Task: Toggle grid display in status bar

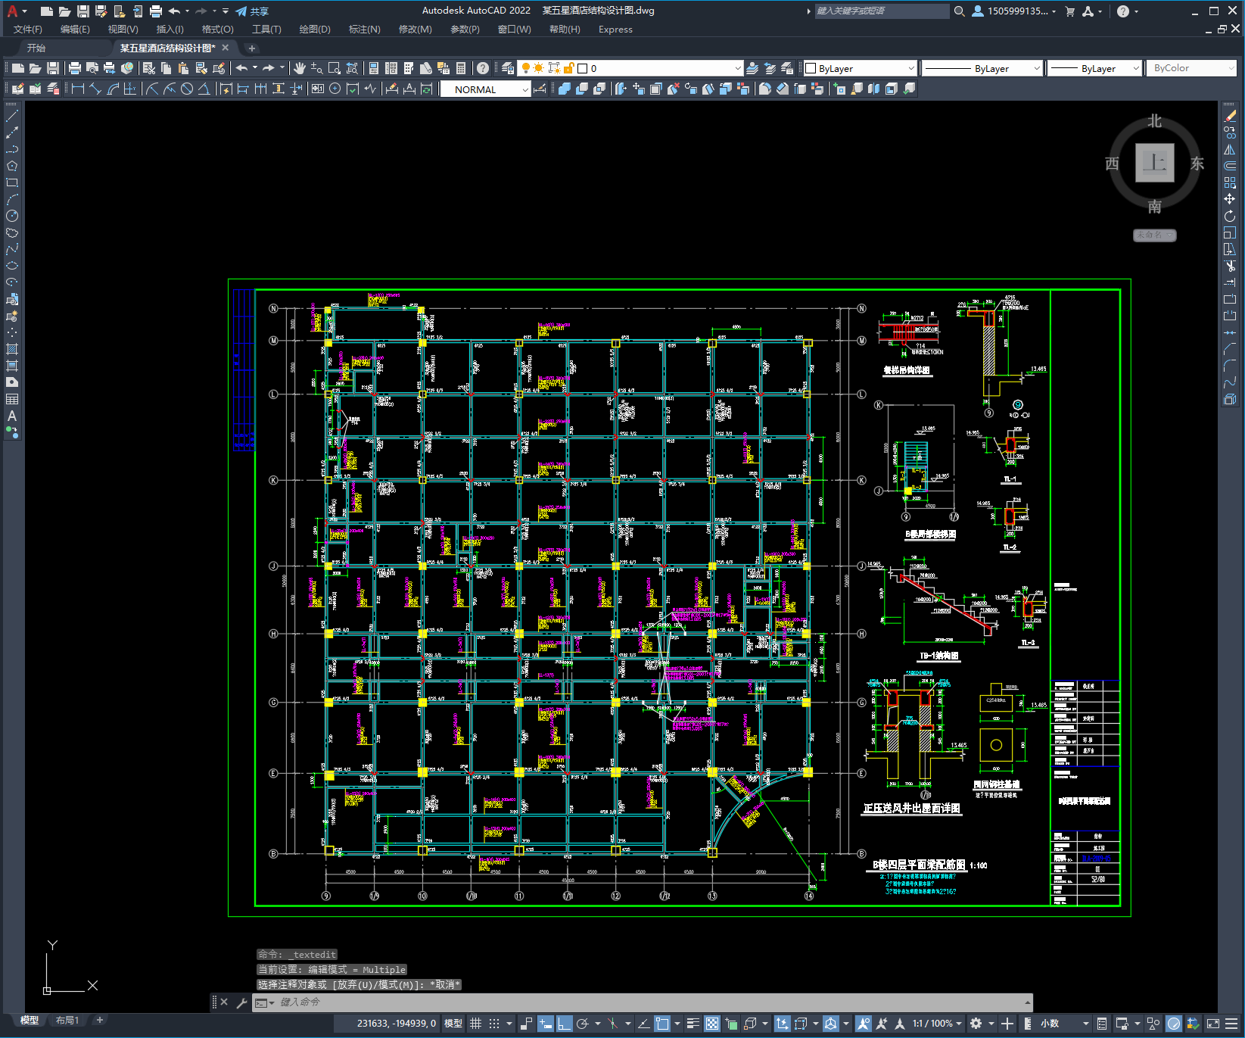Action: 475,1024
